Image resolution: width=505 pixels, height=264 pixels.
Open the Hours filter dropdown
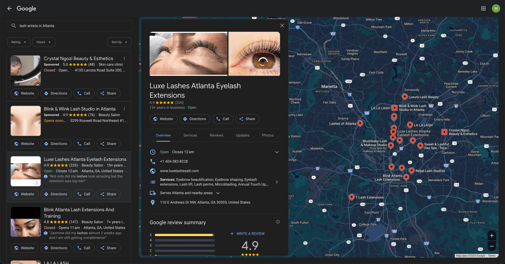(44, 42)
